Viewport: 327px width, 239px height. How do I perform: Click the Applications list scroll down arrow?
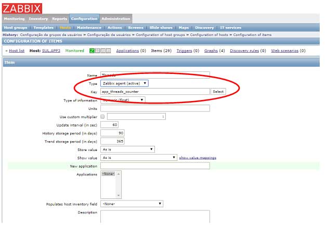click(x=119, y=195)
